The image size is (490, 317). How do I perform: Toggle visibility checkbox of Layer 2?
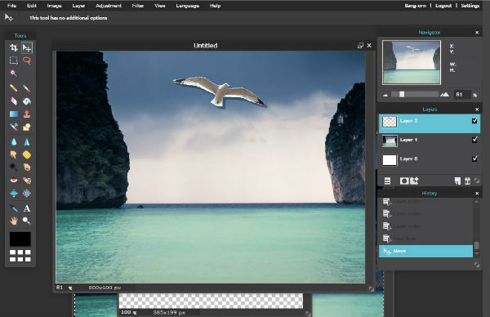(x=474, y=121)
